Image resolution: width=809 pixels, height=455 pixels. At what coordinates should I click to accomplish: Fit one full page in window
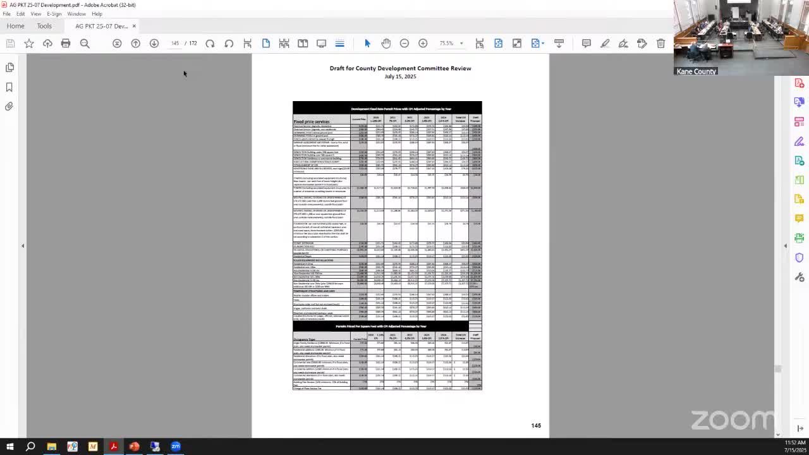coord(498,43)
